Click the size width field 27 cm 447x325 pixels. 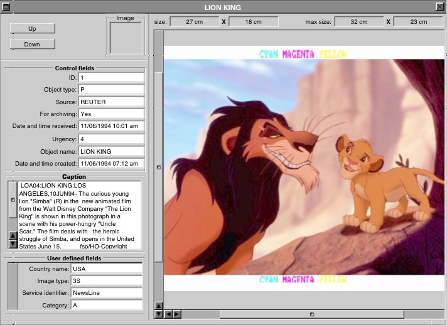(x=195, y=22)
